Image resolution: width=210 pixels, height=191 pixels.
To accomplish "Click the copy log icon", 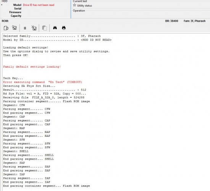I will click(44, 28).
